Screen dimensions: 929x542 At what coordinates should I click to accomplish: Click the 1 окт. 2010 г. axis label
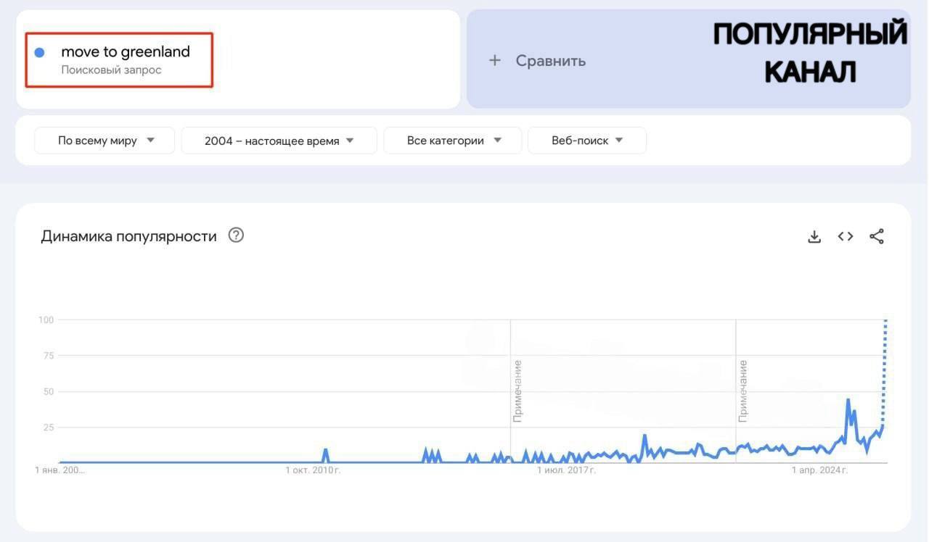point(313,471)
